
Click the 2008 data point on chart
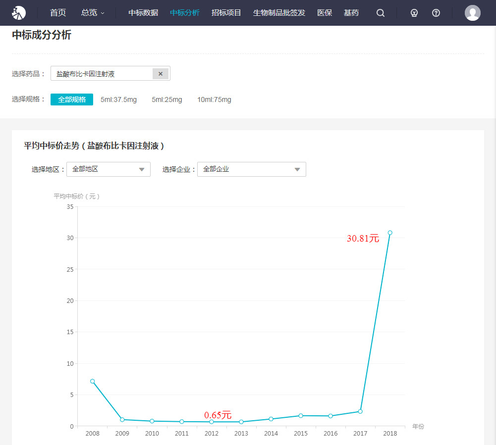tap(93, 381)
